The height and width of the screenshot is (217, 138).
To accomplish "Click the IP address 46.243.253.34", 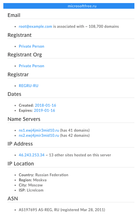I will tap(32, 155).
